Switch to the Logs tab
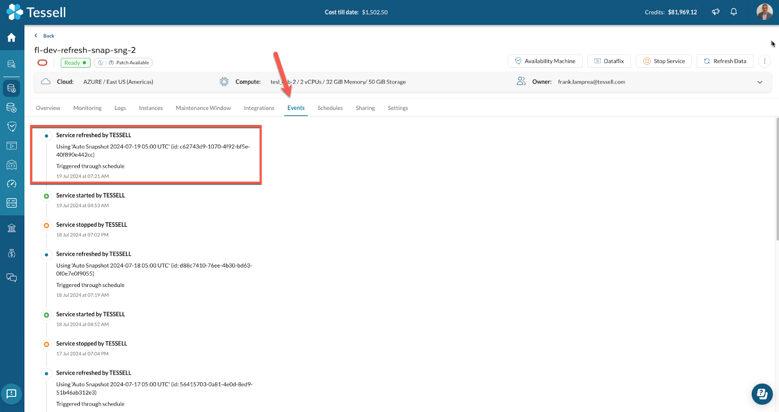779x412 pixels. (x=120, y=108)
